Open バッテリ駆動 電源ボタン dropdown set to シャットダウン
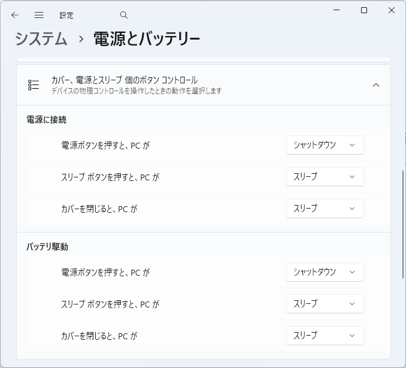Viewport: 406px width, 368px height. click(x=325, y=272)
